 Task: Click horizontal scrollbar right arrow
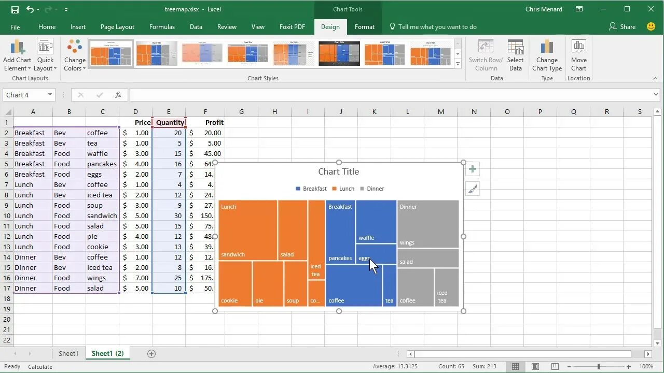[648, 354]
